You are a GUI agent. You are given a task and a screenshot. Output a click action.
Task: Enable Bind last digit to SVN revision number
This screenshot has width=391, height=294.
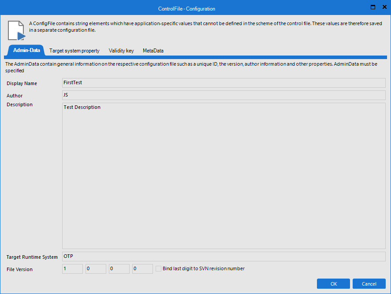click(158, 268)
